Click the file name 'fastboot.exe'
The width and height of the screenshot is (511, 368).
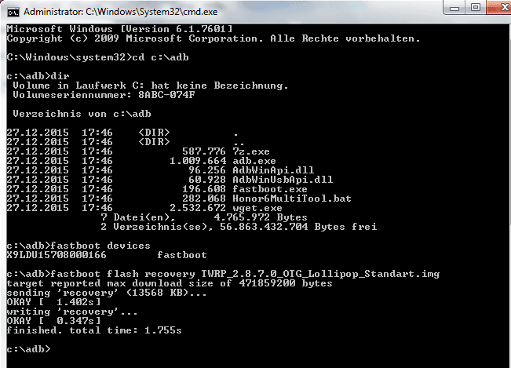270,189
